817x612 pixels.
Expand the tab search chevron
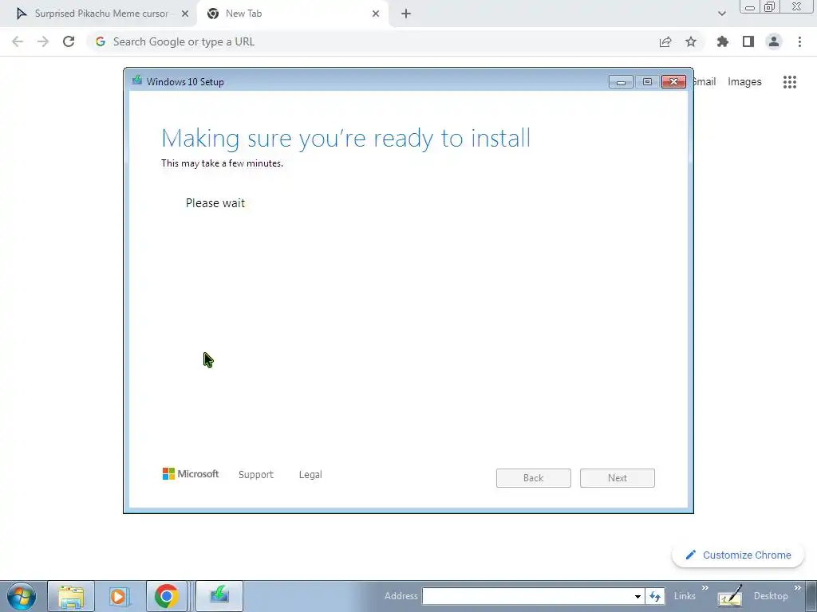(x=721, y=14)
